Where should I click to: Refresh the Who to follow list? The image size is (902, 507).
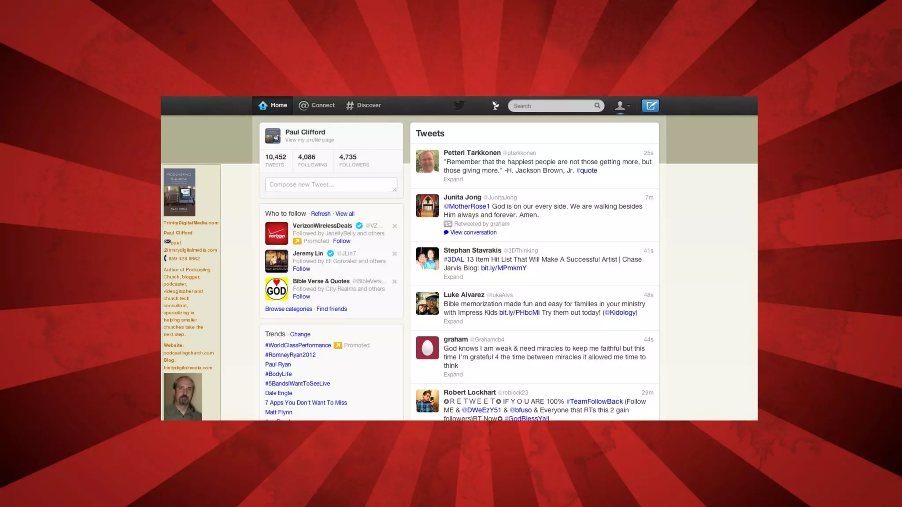[321, 214]
